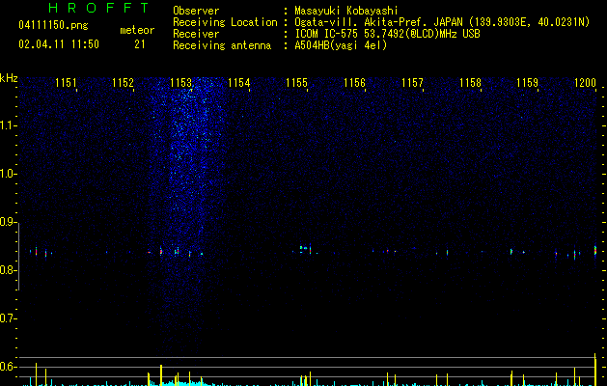Click the 1158 time axis label
Screen dimensions: 607x386
(x=470, y=83)
